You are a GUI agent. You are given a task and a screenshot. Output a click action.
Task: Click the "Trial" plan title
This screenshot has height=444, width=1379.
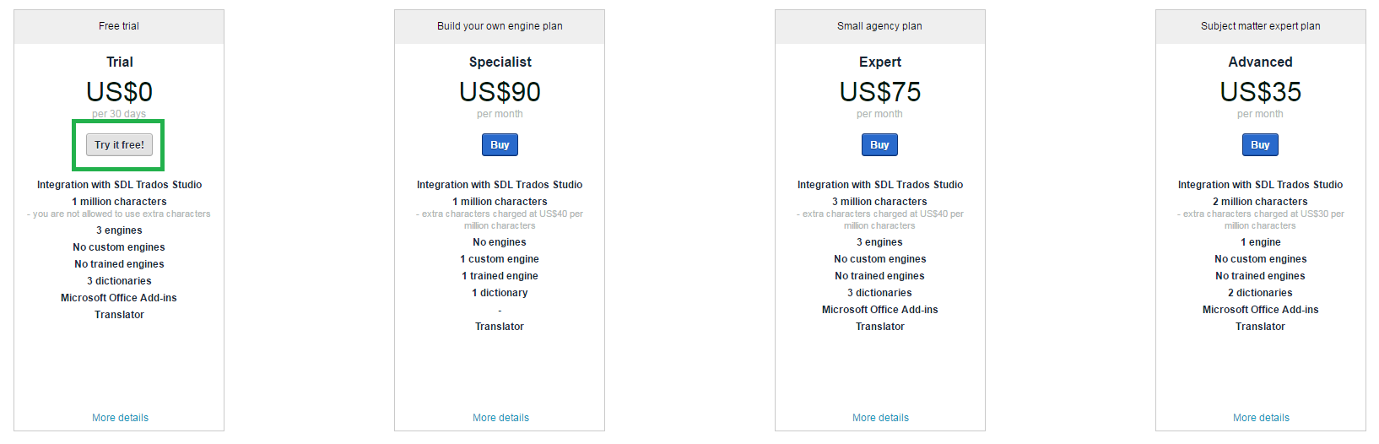[x=119, y=62]
